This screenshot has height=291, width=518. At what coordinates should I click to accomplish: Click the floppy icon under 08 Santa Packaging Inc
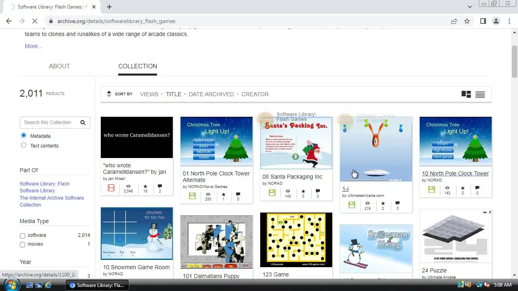pos(272,193)
